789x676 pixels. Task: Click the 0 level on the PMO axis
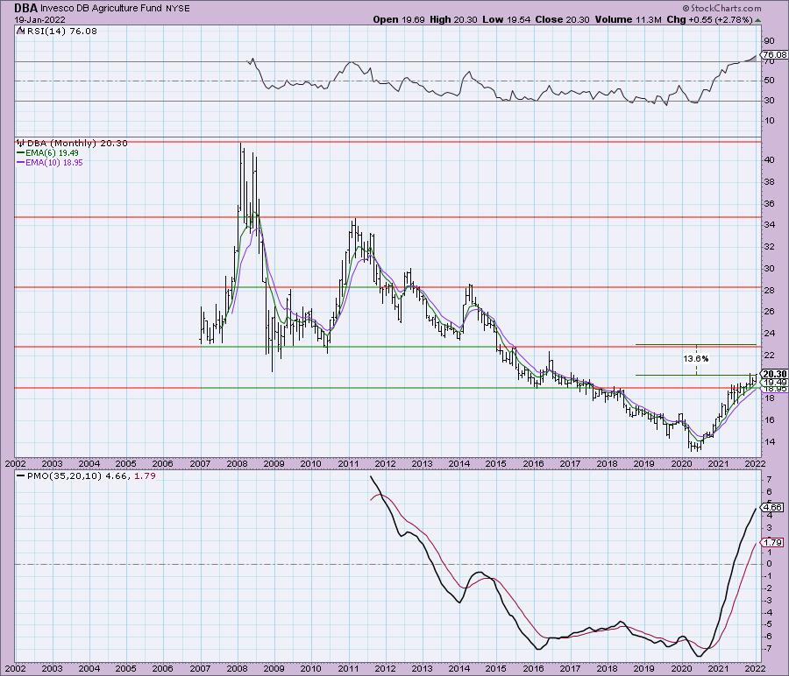tap(769, 564)
